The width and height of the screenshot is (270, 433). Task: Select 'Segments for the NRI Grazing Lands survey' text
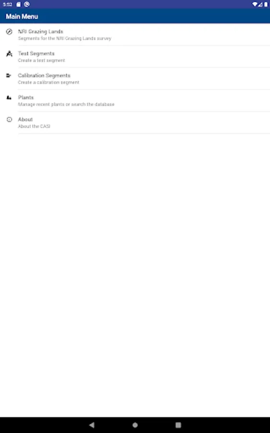65,38
